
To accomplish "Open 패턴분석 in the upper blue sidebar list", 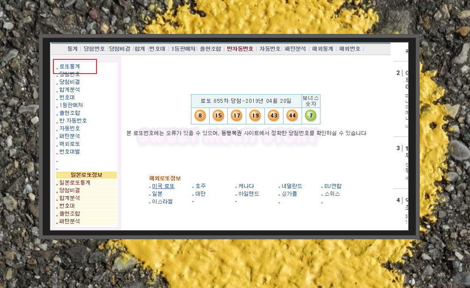I will tap(70, 136).
